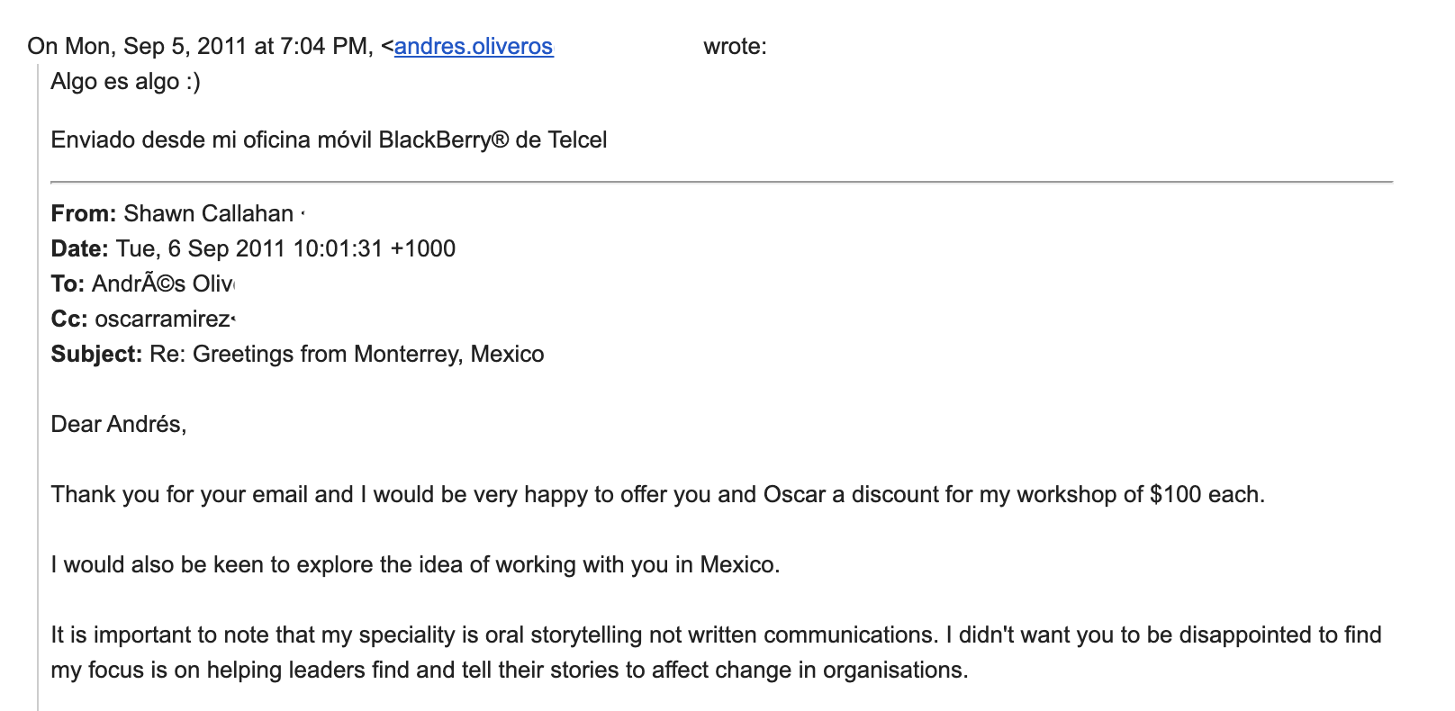Click the date 'Tue, 6 Sep 2011 10:01:31 +1000'
1455x711 pixels.
tap(285, 248)
